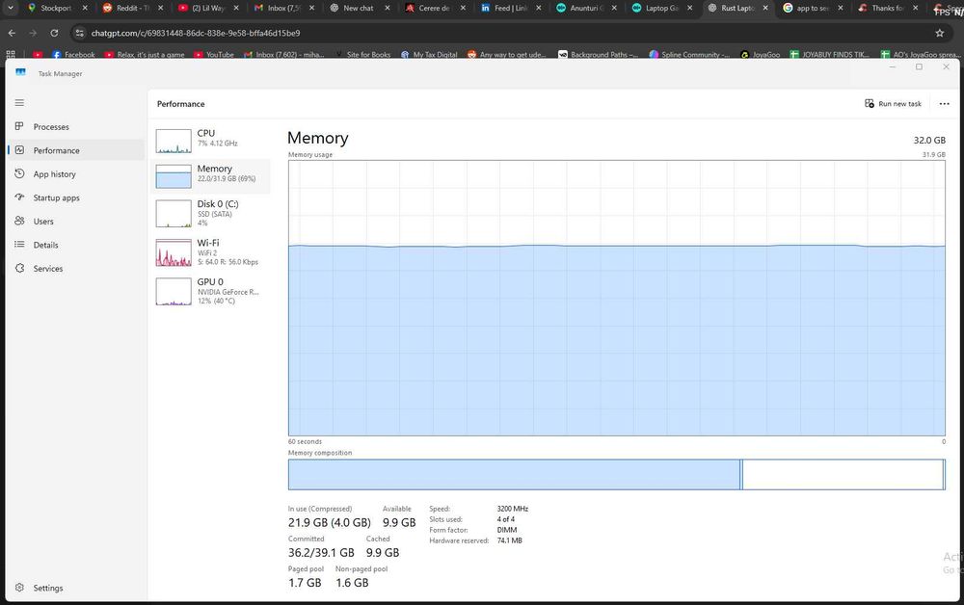964x605 pixels.
Task: Select the Memory performance graph thumbnail
Action: coord(174,176)
